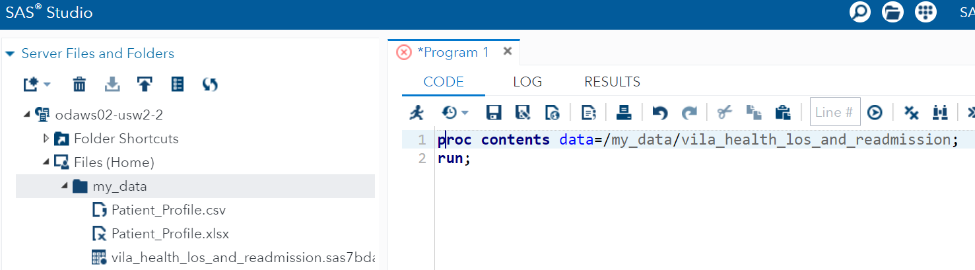Click the Save program floppy disk icon
Viewport: 975px width, 270px height.
[494, 113]
